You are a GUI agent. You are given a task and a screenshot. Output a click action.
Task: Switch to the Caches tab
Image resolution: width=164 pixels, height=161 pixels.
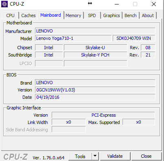(28, 15)
